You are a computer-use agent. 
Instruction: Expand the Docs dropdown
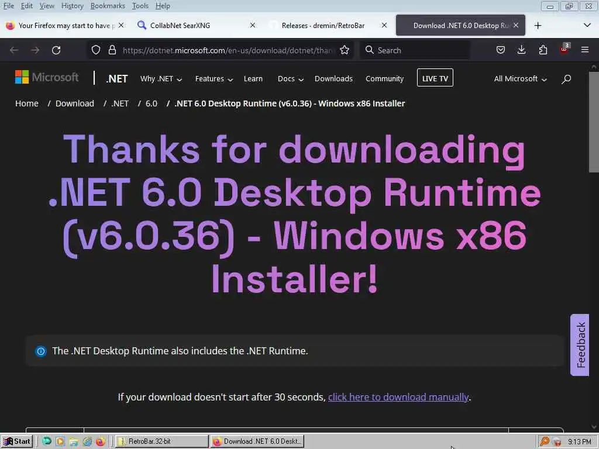pyautogui.click(x=290, y=79)
